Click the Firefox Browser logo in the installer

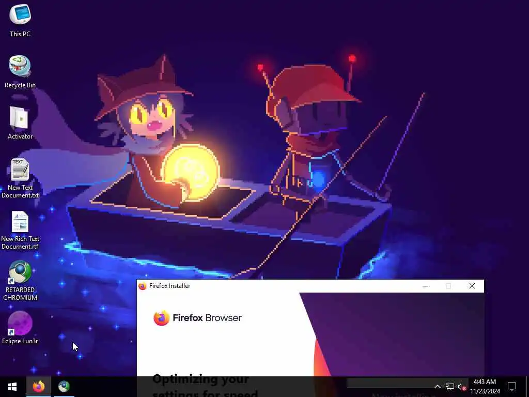coord(197,318)
